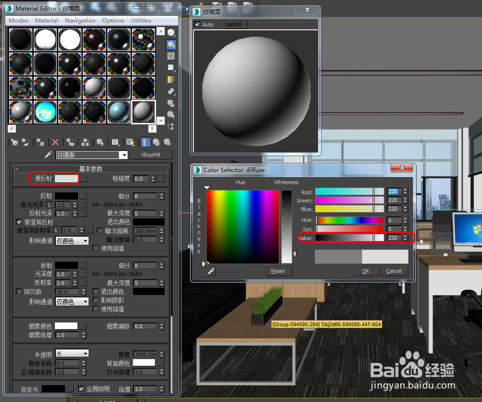
Task: Toggle the Auto checkbox in preview window
Action: coord(197,24)
